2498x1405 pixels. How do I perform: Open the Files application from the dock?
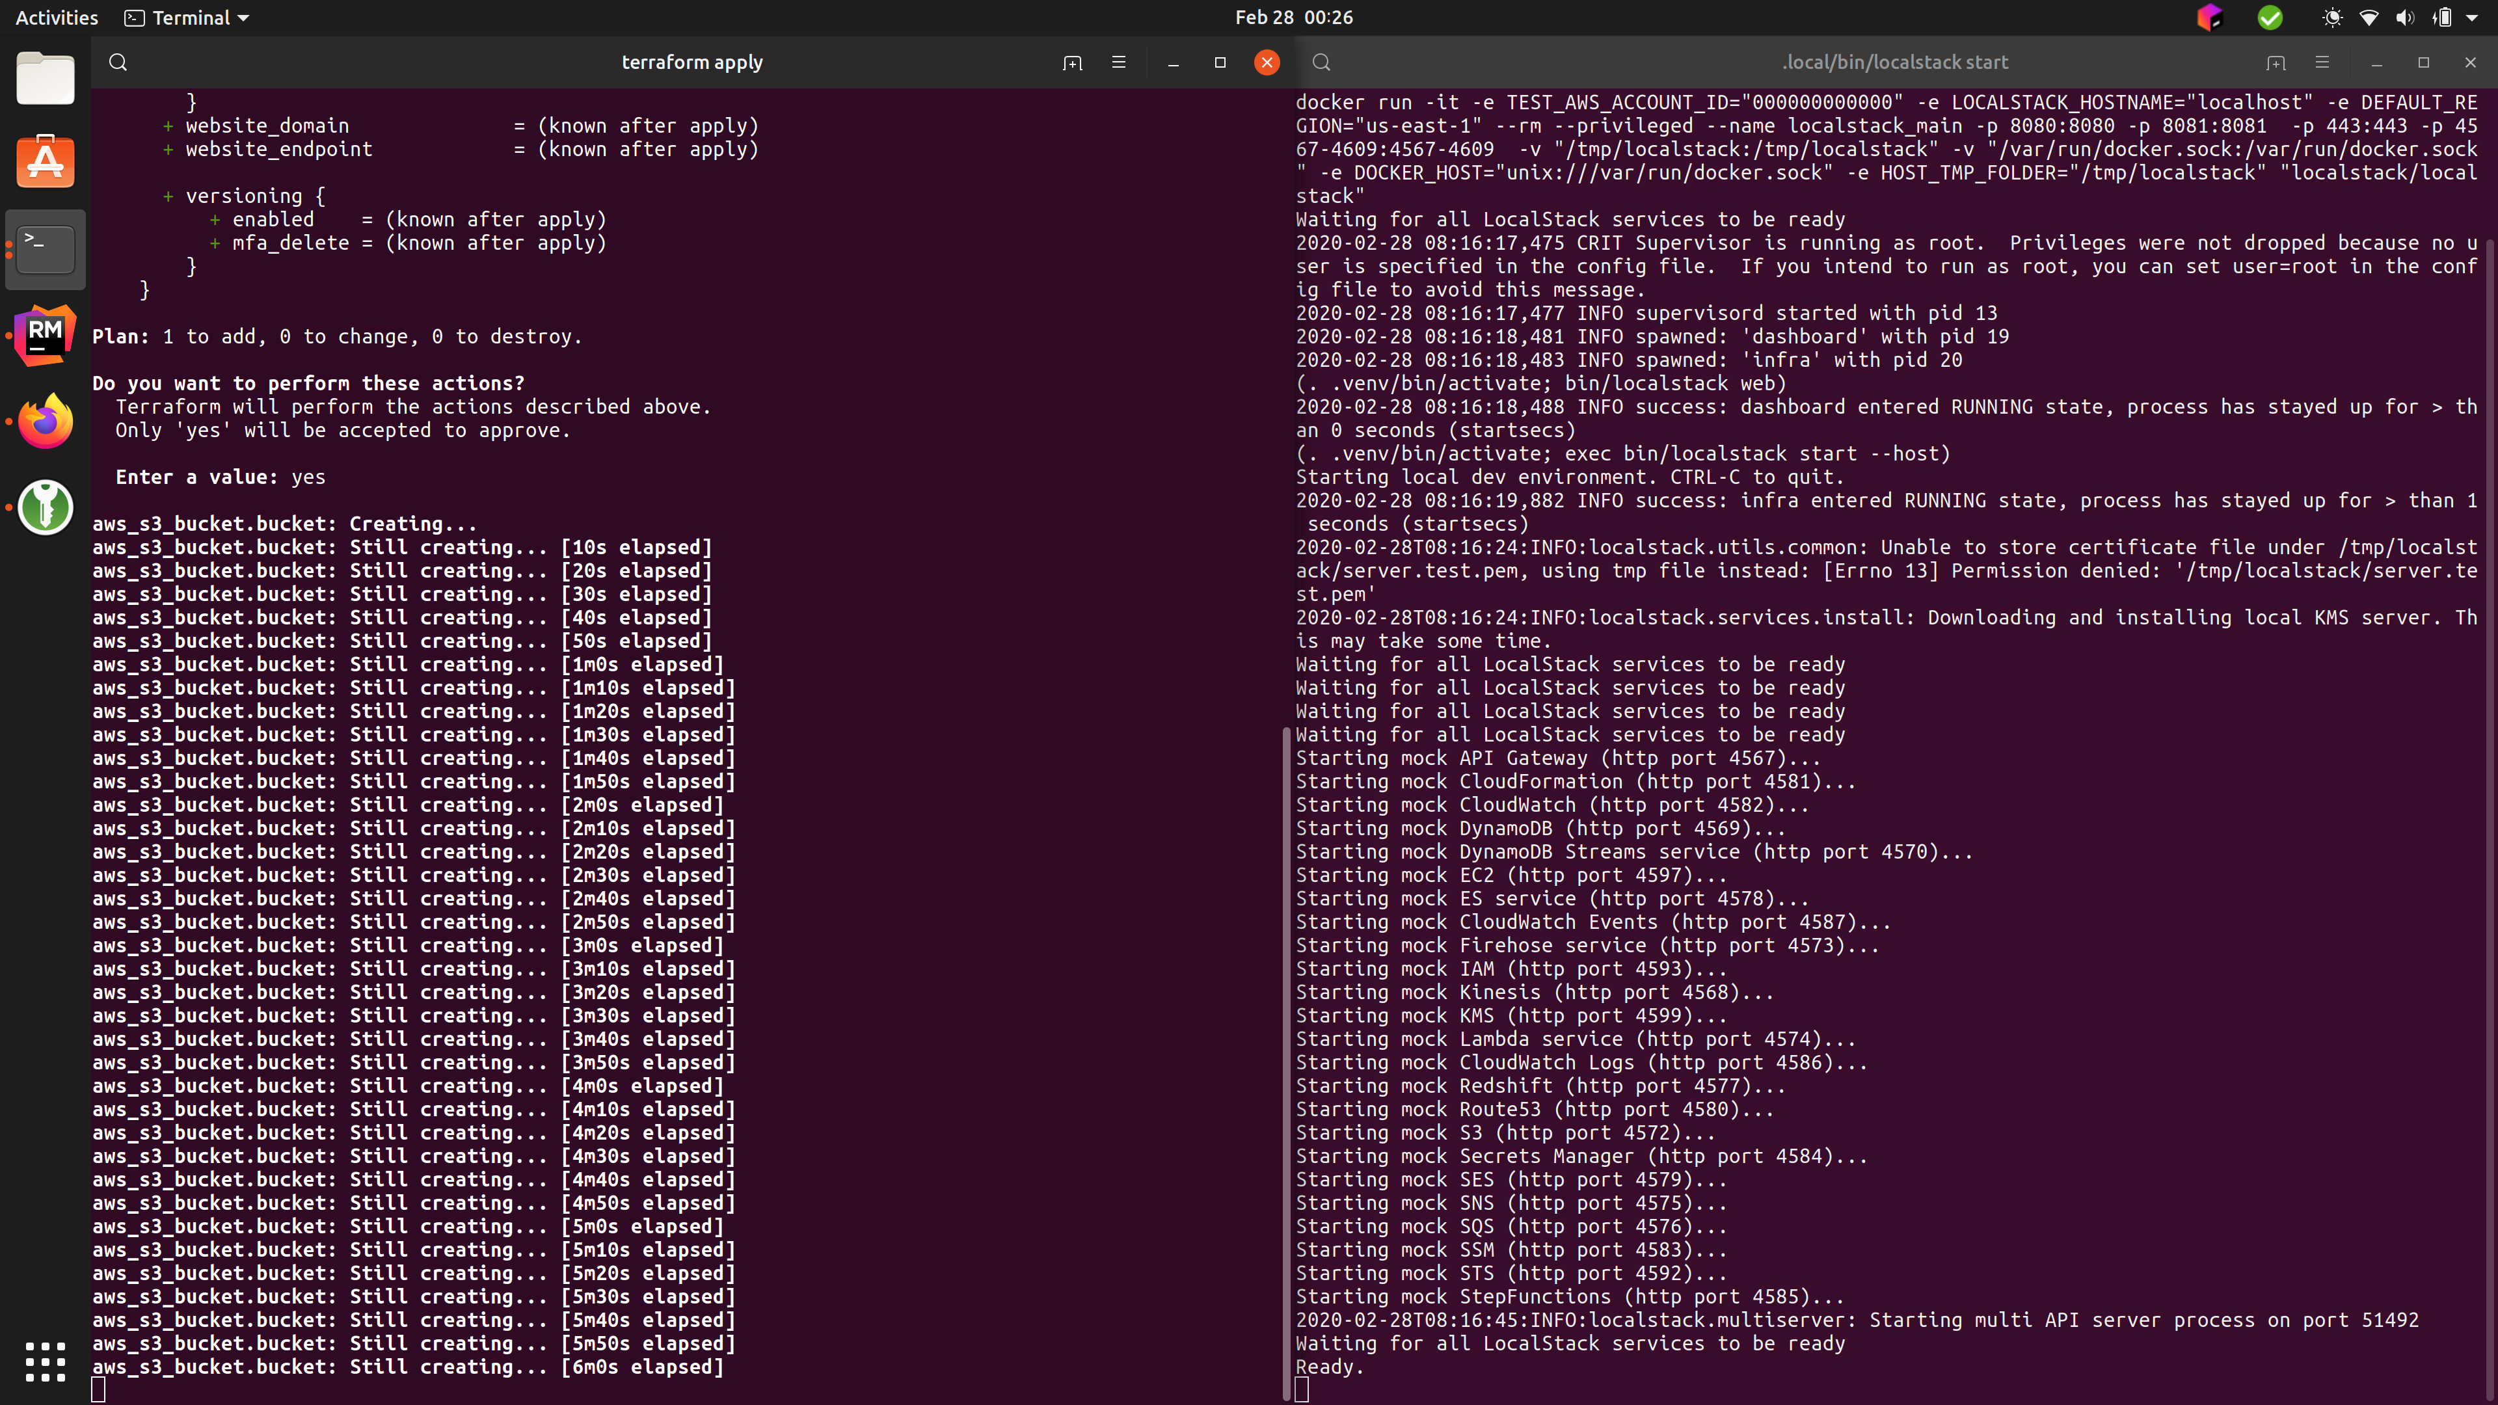tap(45, 79)
